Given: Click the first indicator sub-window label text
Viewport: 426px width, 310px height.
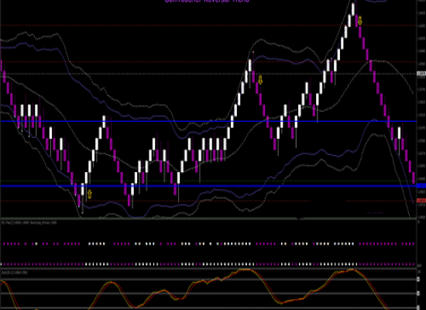Looking at the screenshot, I should click(29, 222).
